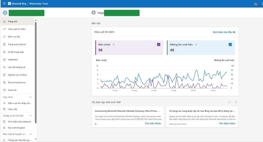
Task: Open IndexNow in sidebar
Action: click(18, 59)
